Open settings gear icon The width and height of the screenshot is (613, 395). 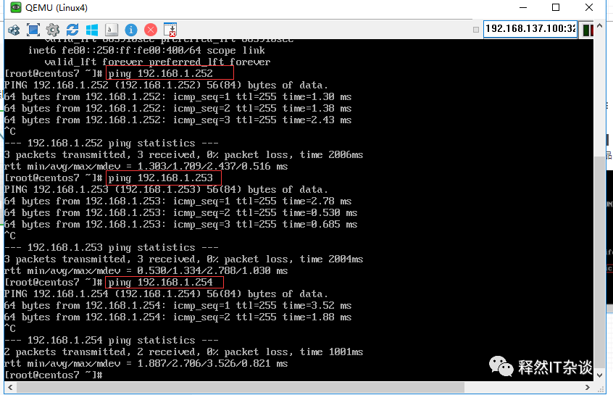(x=53, y=30)
